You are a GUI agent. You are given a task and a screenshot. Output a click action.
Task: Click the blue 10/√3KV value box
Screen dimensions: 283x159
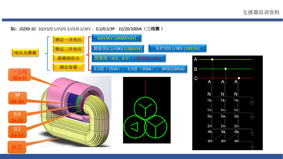116,38
